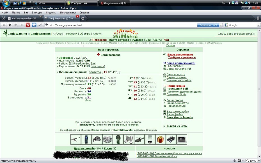Open the closed tabs trash icon
The height and width of the screenshot is (163, 261).
(x=258, y=18)
